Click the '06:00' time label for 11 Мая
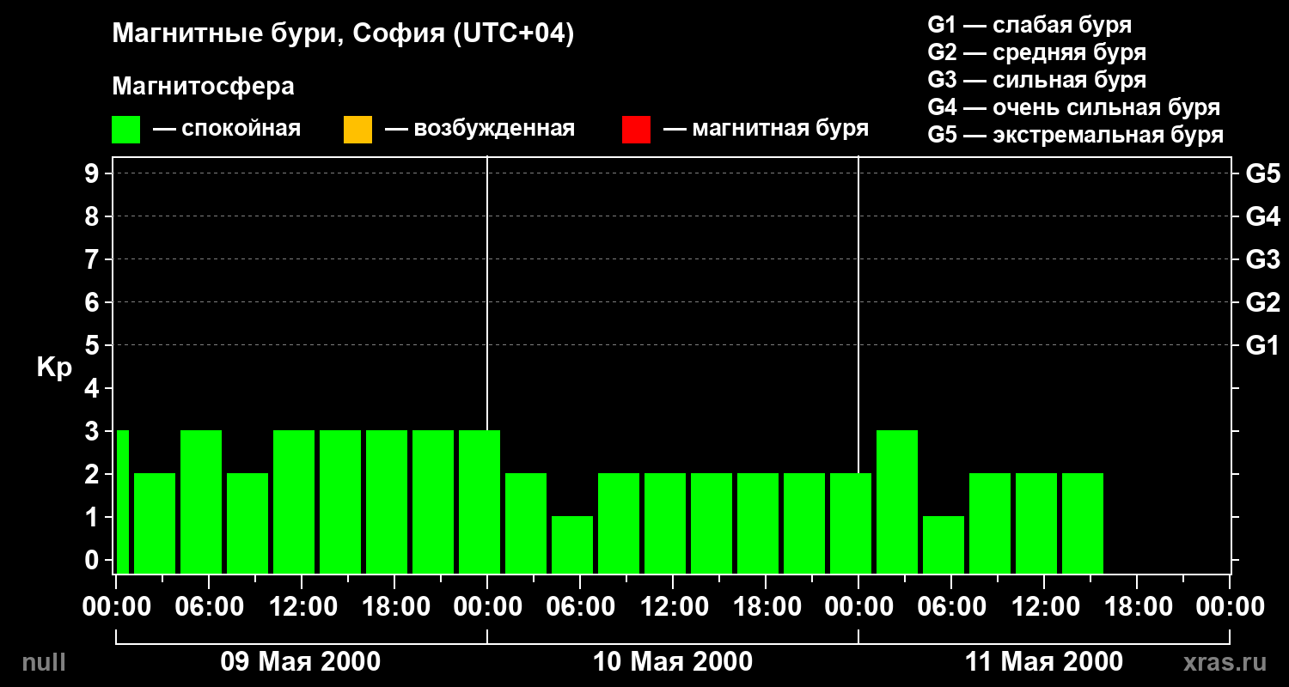Image resolution: width=1289 pixels, height=687 pixels. 950,606
